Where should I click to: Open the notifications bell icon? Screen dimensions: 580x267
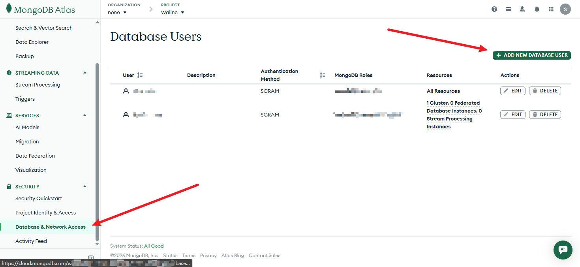tap(537, 9)
